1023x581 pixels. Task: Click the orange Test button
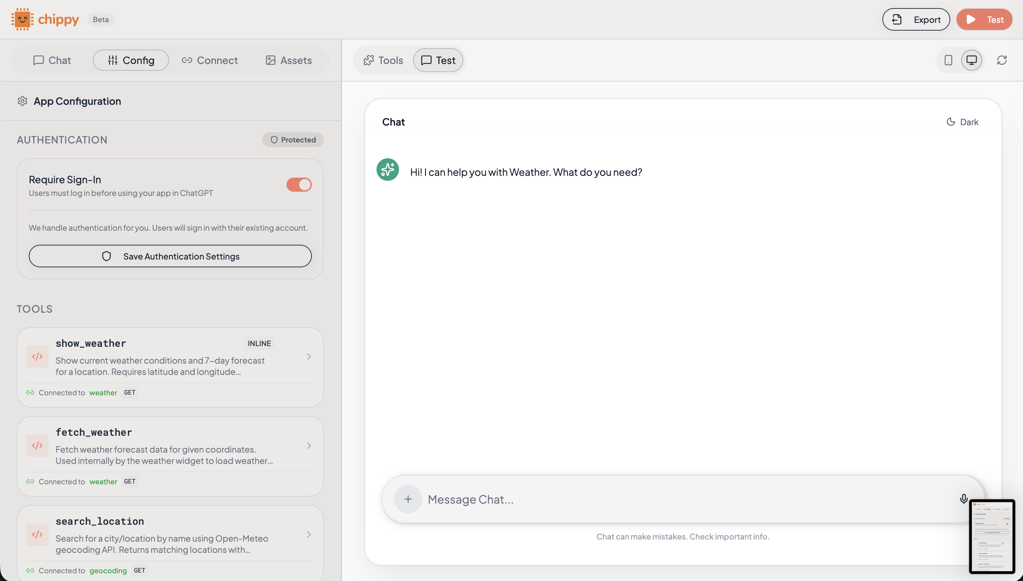pos(984,19)
